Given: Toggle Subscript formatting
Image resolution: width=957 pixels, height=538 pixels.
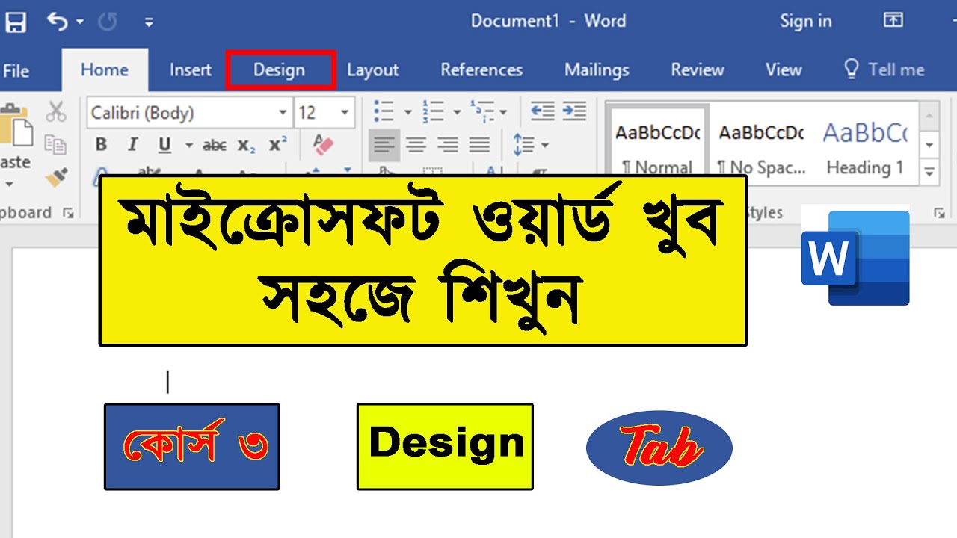Looking at the screenshot, I should click(247, 145).
